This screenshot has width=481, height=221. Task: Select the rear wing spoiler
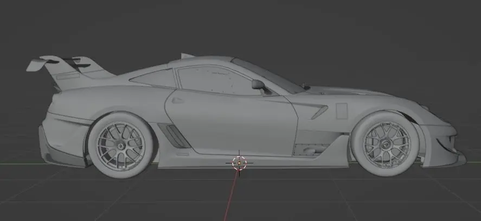(x=70, y=72)
